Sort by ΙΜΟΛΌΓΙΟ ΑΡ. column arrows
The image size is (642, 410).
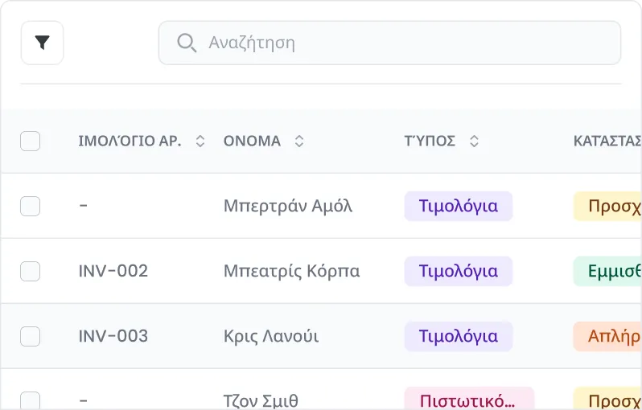coord(200,141)
